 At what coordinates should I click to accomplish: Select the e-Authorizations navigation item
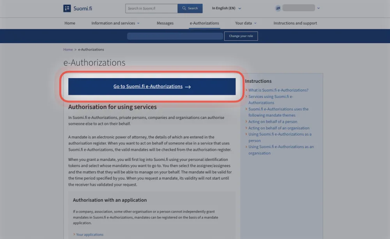pos(204,23)
